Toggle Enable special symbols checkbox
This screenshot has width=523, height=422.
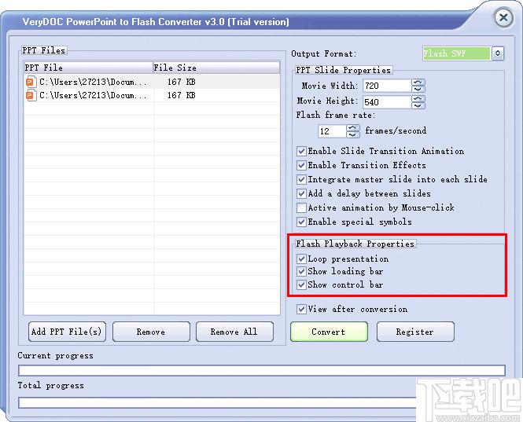point(301,222)
